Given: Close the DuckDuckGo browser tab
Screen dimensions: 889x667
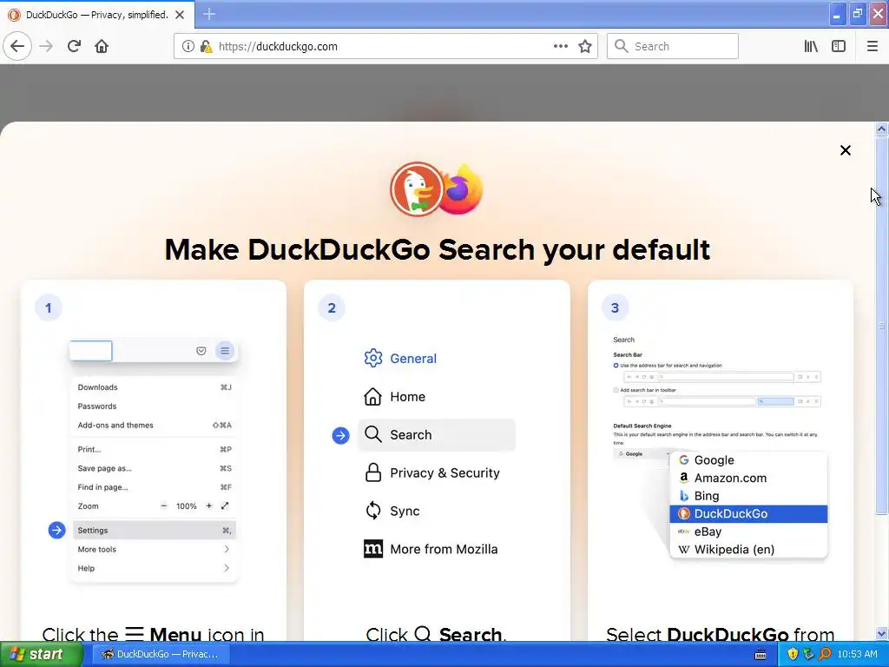Looking at the screenshot, I should pyautogui.click(x=180, y=15).
